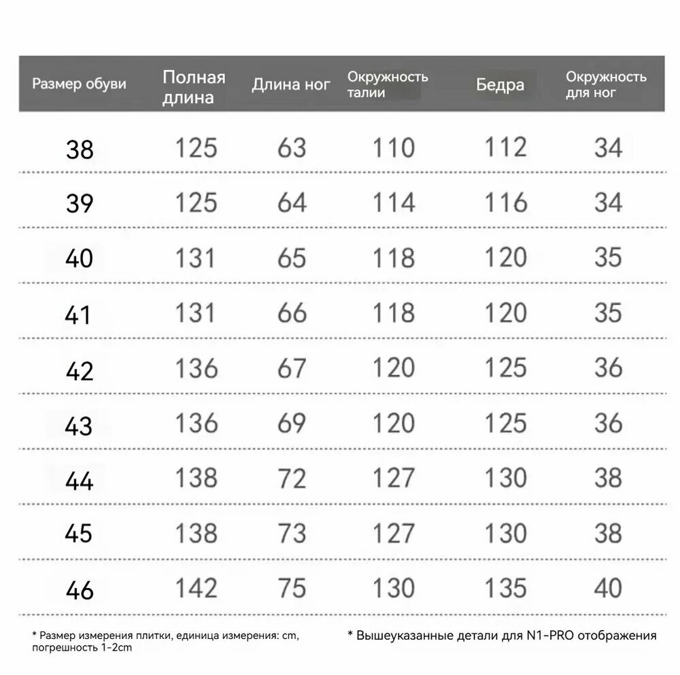680x675 pixels.
Task: Click the footnote about measurement error 1-2cm
Action: click(x=166, y=642)
